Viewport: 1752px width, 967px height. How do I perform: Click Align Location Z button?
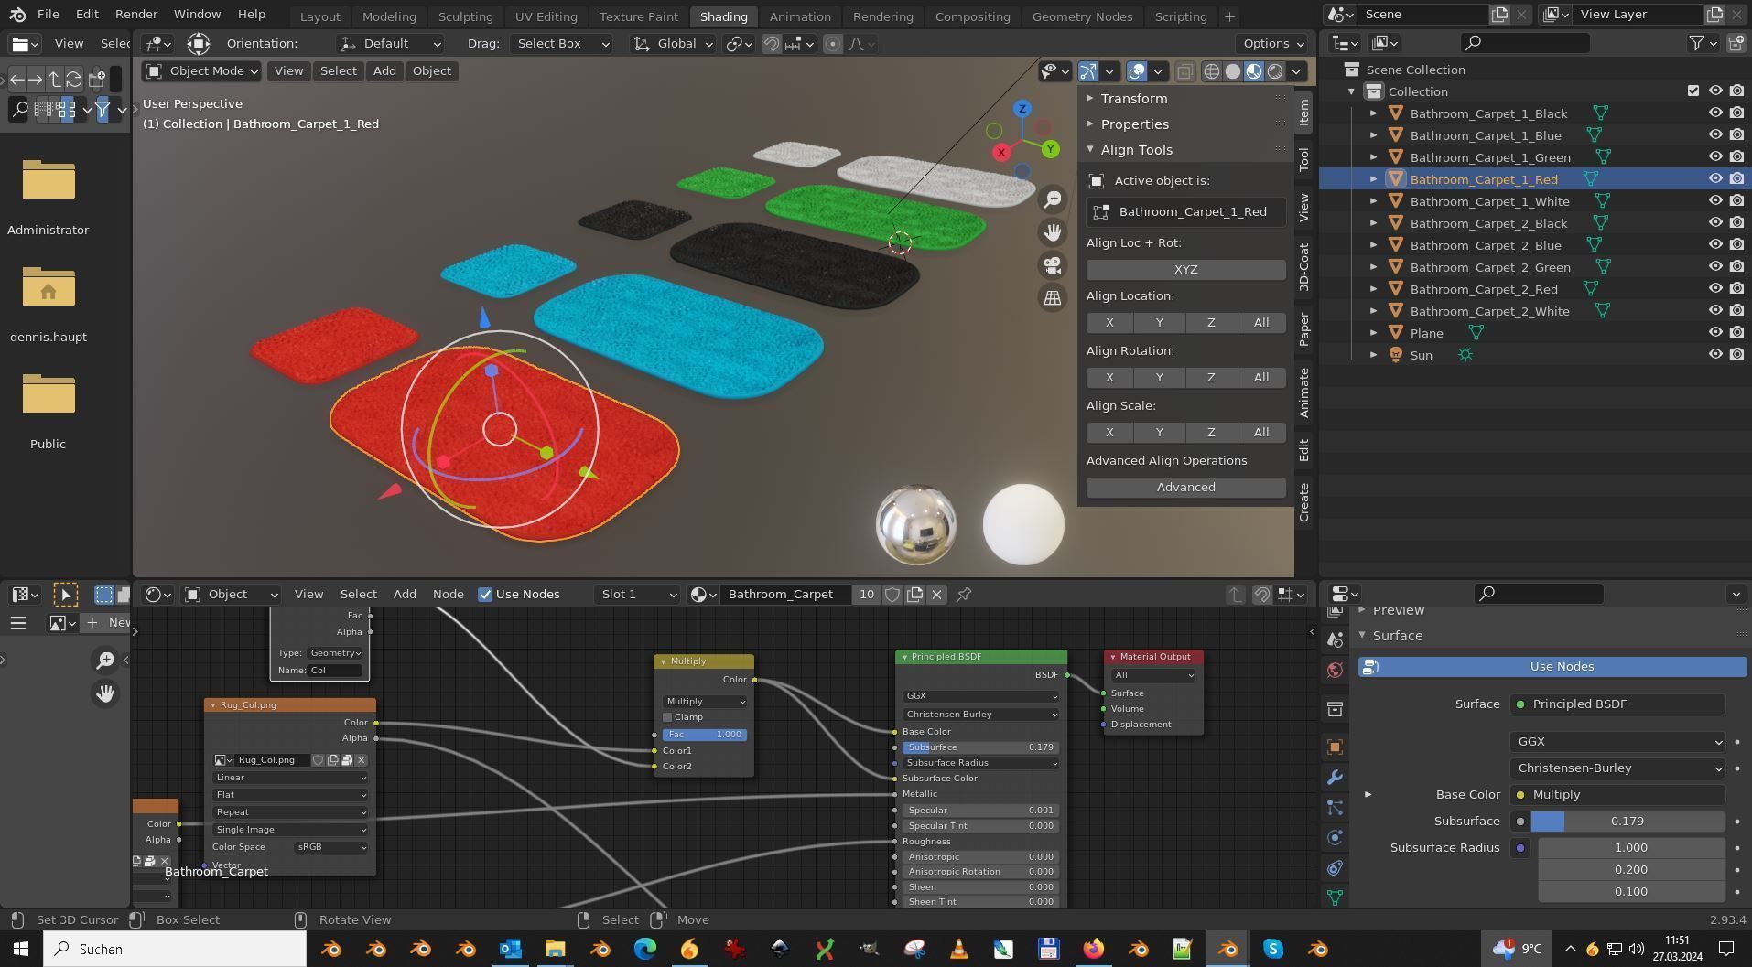(1211, 323)
